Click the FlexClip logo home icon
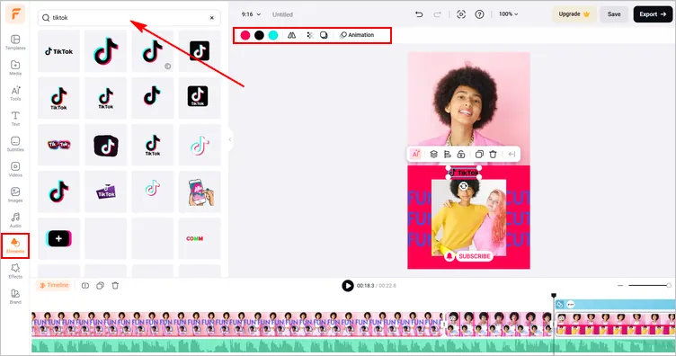Image resolution: width=676 pixels, height=356 pixels. [15, 13]
